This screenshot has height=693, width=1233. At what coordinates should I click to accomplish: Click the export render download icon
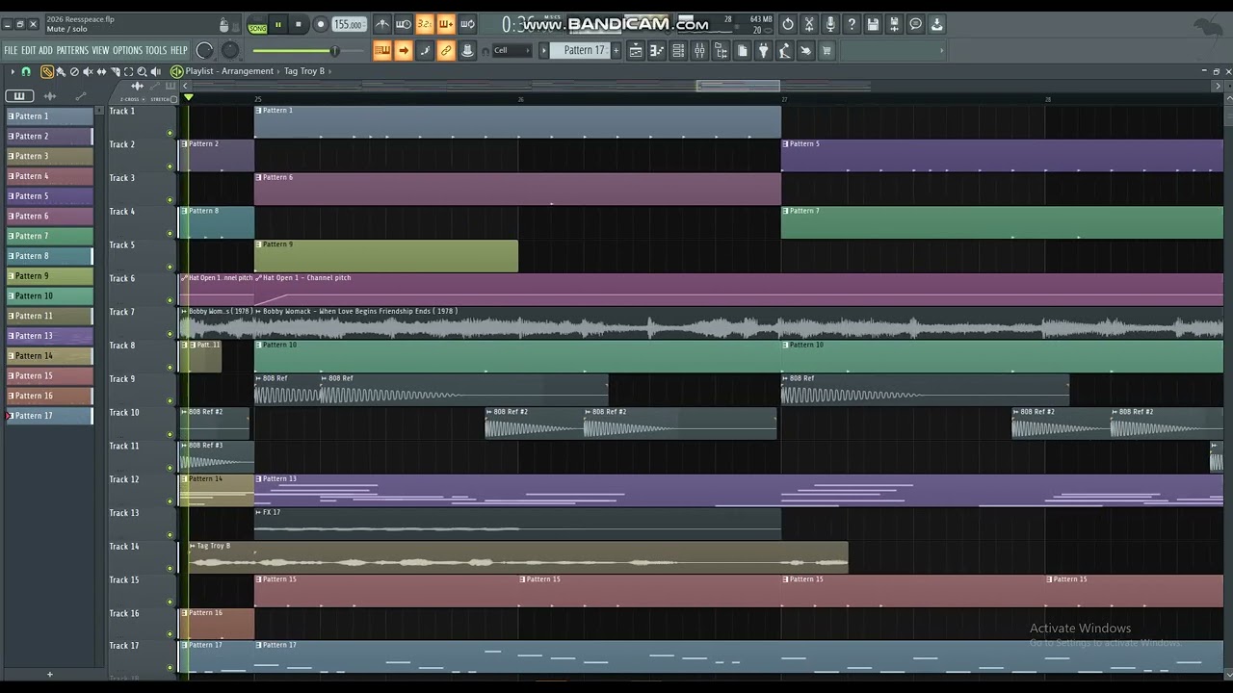click(936, 24)
